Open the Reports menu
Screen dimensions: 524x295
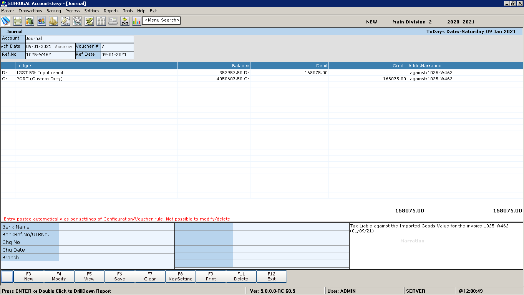tap(111, 11)
